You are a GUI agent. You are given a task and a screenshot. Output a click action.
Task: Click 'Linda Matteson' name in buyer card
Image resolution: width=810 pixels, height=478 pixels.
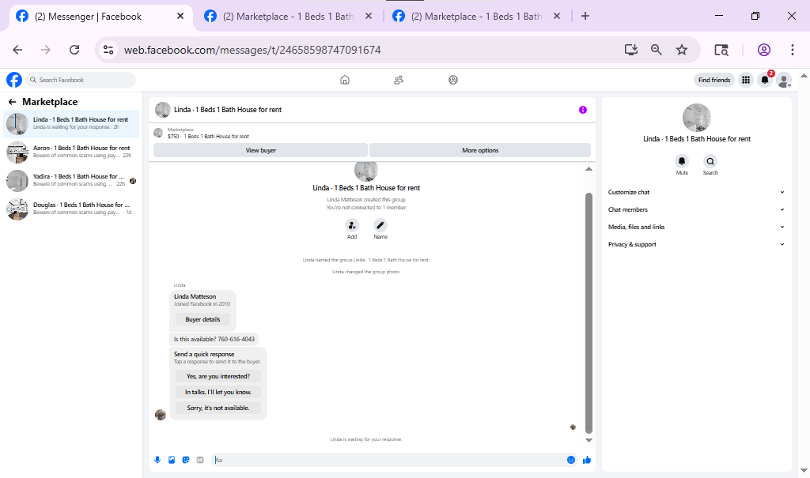[x=195, y=297]
